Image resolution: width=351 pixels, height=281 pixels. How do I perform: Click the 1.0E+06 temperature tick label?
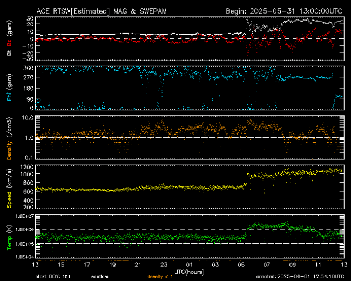pyautogui.click(x=25, y=230)
